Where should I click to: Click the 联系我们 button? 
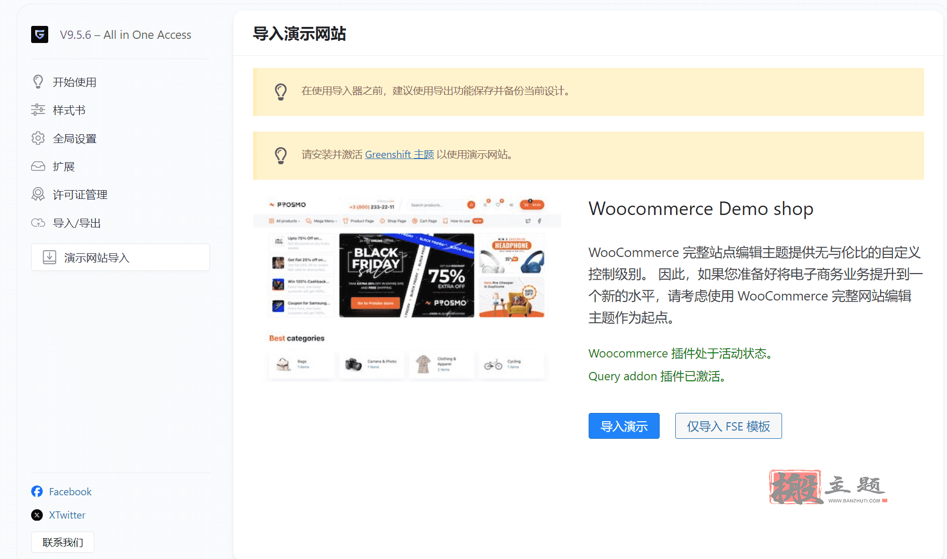point(63,542)
